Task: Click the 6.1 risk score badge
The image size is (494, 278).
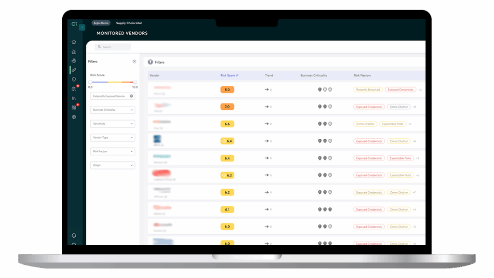Action: click(227, 210)
